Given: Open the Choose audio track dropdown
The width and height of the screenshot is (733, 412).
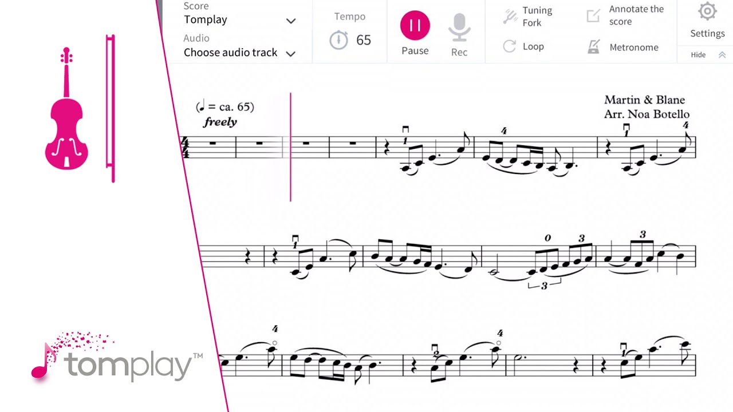Looking at the screenshot, I should [x=239, y=53].
